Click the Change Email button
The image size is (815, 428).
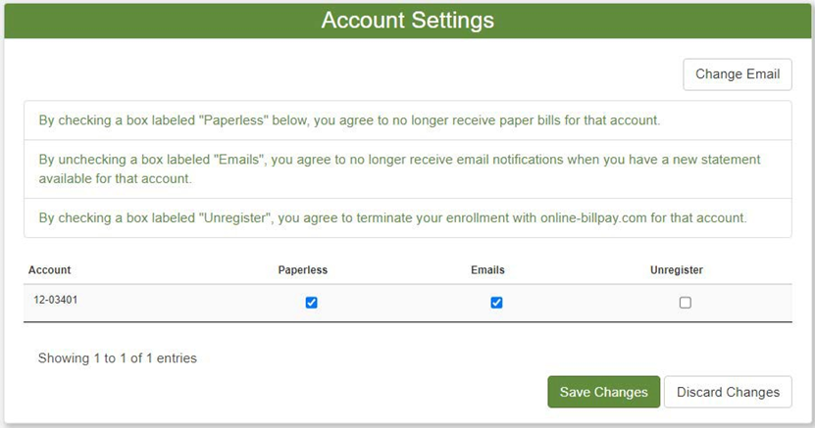(x=737, y=74)
